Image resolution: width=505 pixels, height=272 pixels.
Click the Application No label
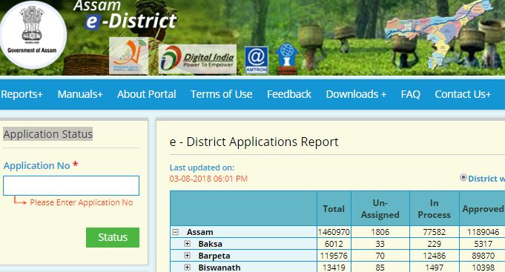coord(37,165)
